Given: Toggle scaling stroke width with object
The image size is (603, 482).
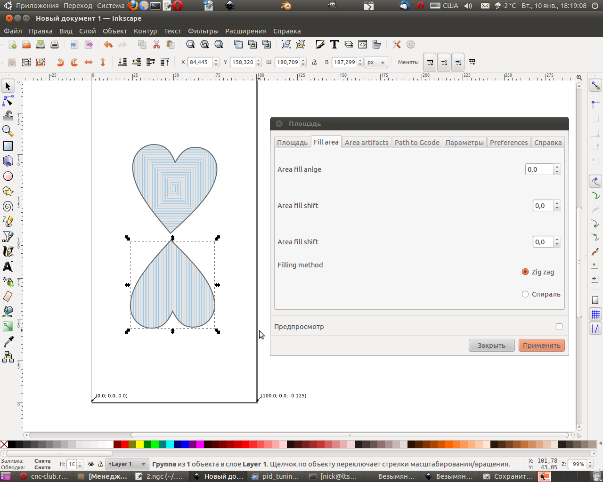Looking at the screenshot, I should 430,62.
